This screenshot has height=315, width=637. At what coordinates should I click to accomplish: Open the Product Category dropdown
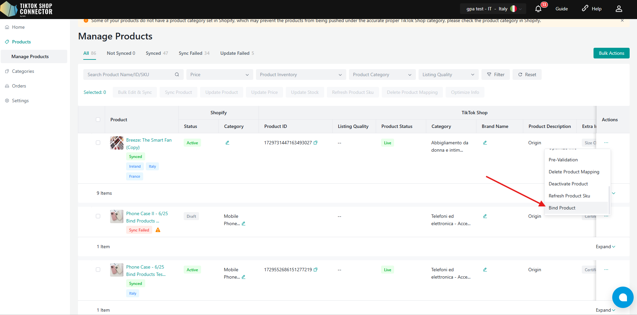(382, 74)
